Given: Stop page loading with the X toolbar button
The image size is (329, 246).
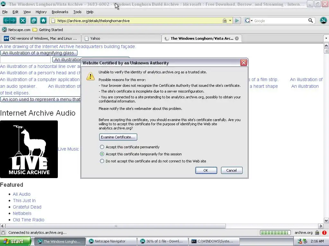Looking at the screenshot, I should pyautogui.click(x=23, y=20).
